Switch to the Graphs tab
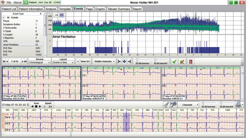 pyautogui.click(x=100, y=9)
